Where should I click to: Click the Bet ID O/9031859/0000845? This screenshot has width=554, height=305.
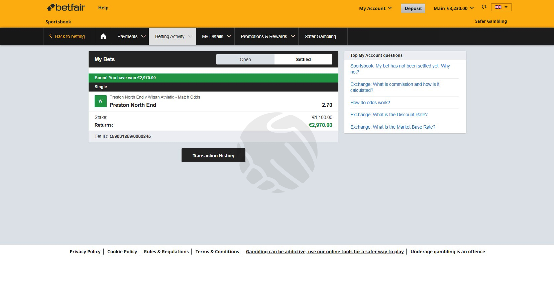[x=130, y=136]
